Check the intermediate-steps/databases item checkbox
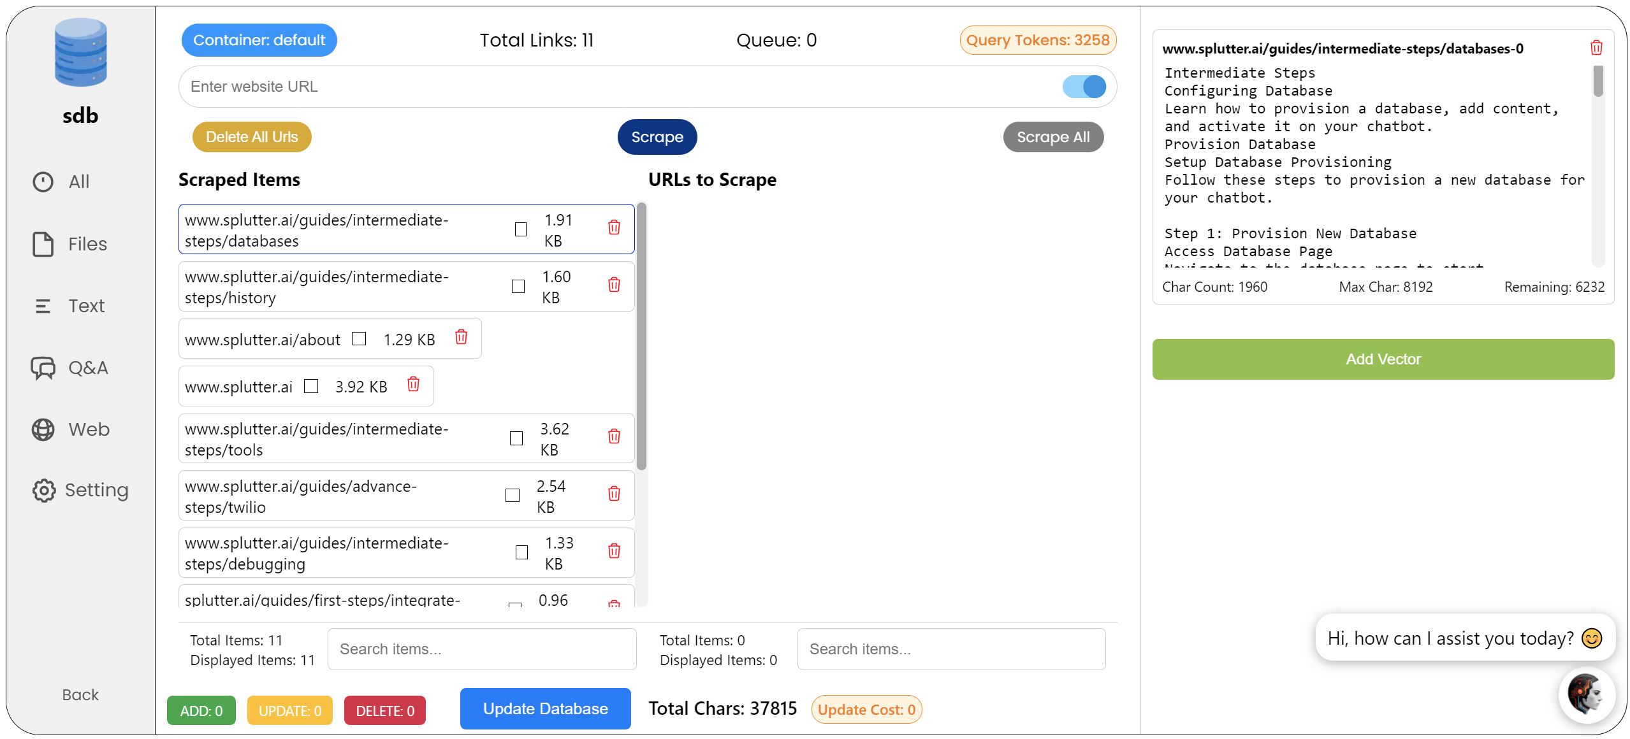The height and width of the screenshot is (739, 1630). [521, 229]
